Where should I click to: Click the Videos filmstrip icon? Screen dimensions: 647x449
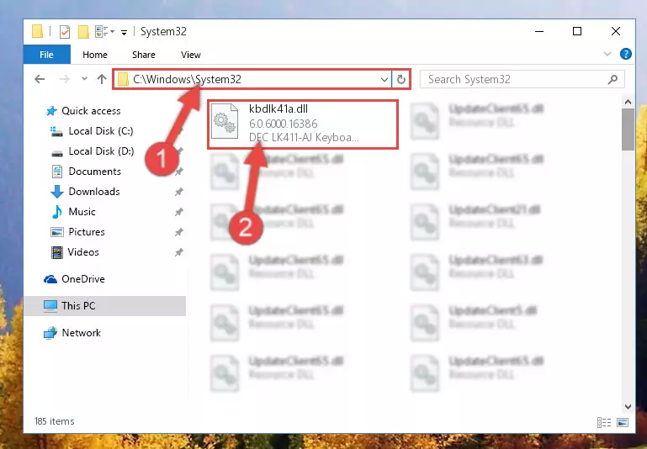tap(57, 252)
